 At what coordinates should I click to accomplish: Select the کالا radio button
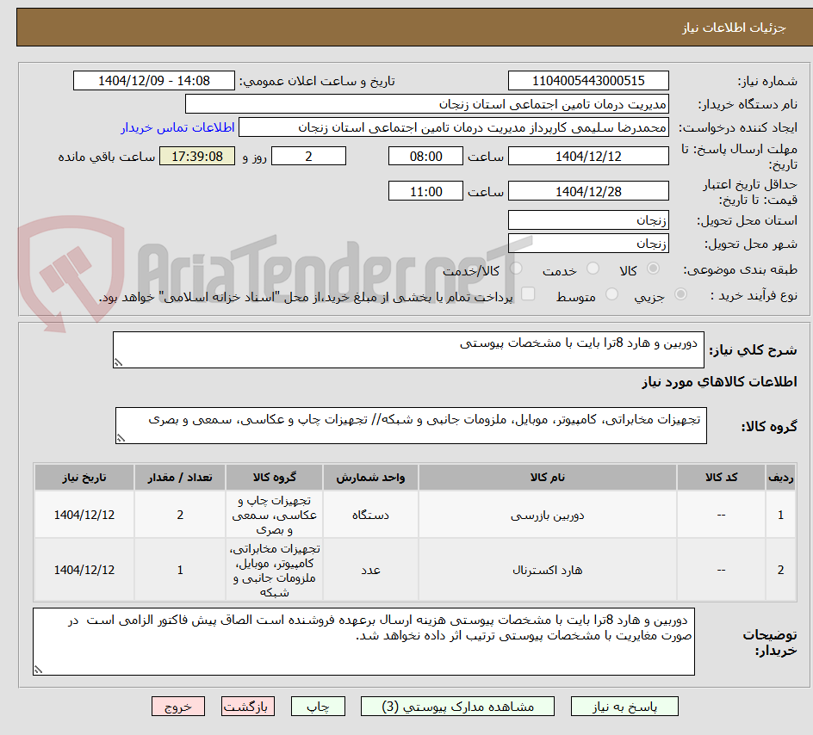(654, 269)
